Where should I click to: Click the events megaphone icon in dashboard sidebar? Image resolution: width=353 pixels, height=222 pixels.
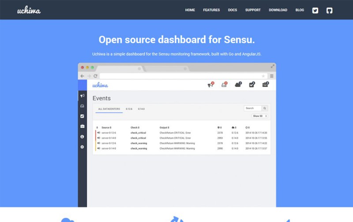(x=82, y=95)
